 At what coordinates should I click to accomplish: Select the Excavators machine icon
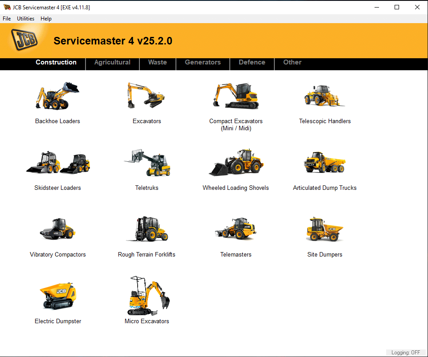(x=147, y=96)
